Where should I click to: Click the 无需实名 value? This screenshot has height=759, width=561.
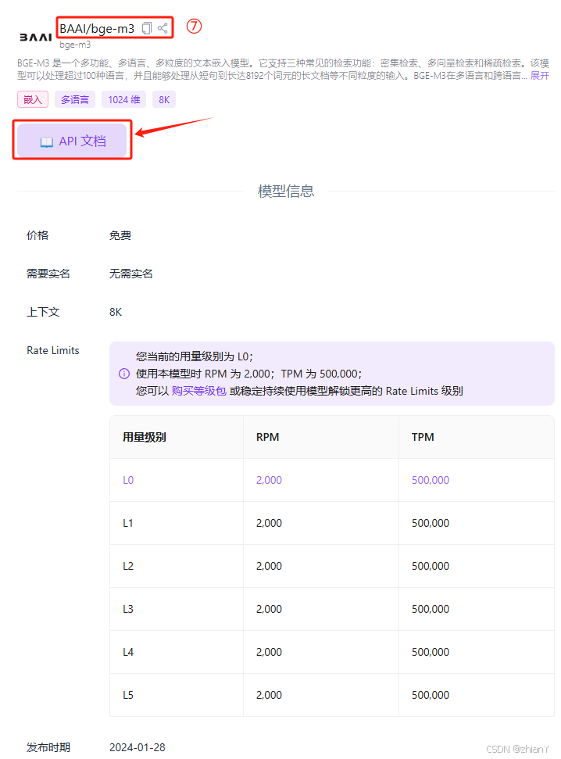[x=130, y=274]
